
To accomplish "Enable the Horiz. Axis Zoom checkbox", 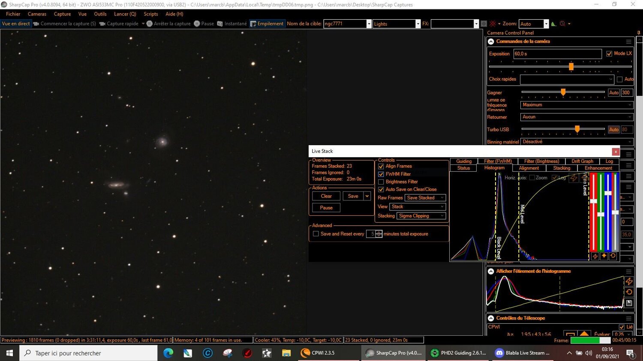I will coord(532,178).
